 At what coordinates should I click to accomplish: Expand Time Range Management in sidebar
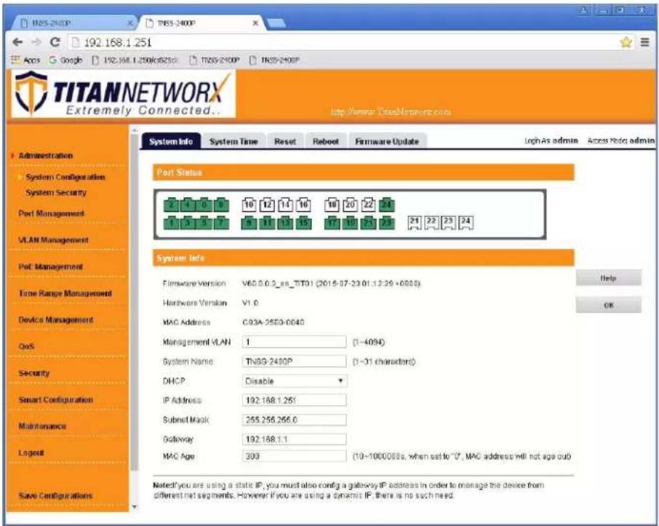point(65,293)
